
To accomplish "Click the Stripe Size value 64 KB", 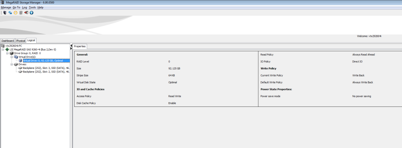I will tap(172, 76).
